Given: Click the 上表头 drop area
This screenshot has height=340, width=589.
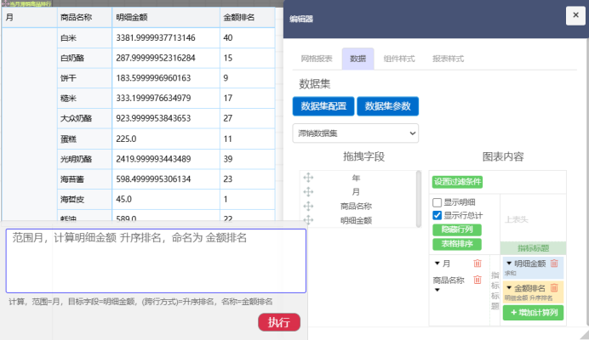Looking at the screenshot, I should pos(533,219).
